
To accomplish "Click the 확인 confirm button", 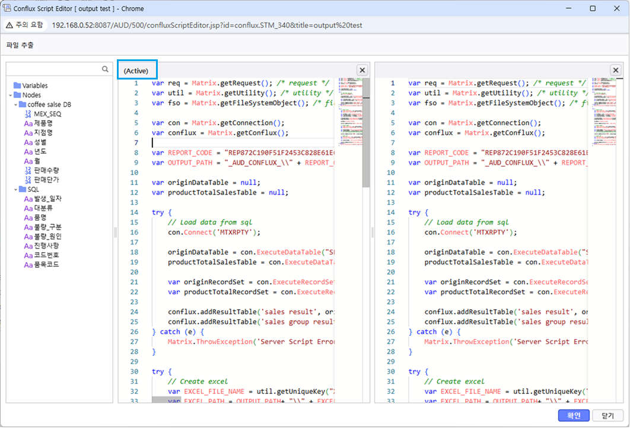I will click(573, 415).
